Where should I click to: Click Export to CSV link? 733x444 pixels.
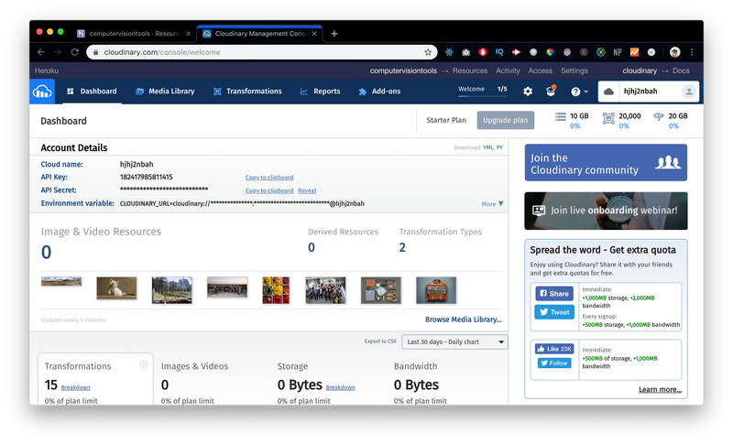pyautogui.click(x=380, y=341)
